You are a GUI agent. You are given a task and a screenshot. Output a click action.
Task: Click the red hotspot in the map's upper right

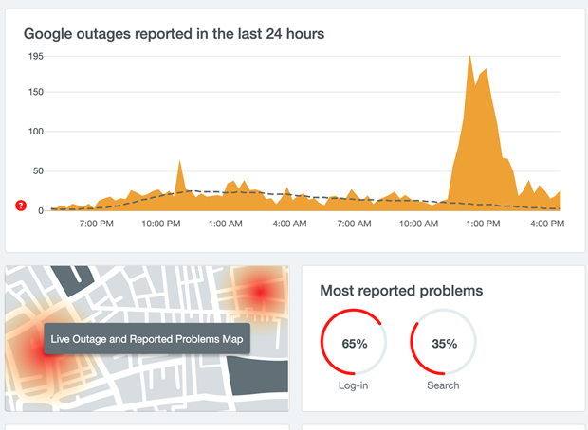point(260,292)
